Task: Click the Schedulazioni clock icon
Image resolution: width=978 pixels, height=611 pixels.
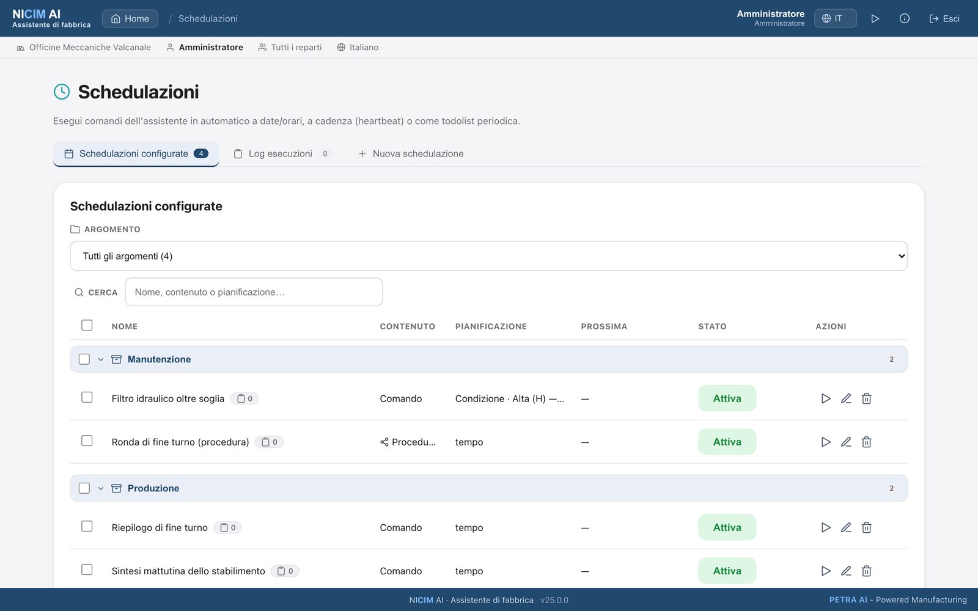Action: tap(62, 92)
